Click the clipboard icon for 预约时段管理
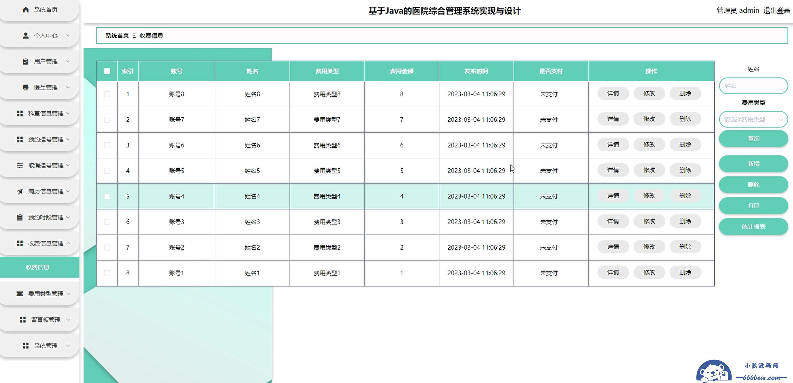This screenshot has width=793, height=383. point(20,217)
